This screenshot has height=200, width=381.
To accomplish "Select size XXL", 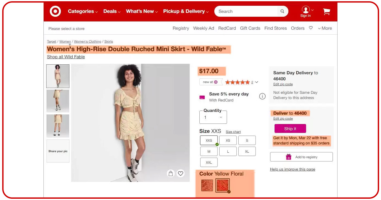I will tap(209, 162).
